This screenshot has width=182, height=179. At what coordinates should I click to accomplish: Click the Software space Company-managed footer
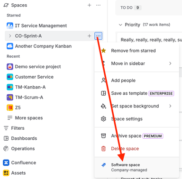coord(137,167)
